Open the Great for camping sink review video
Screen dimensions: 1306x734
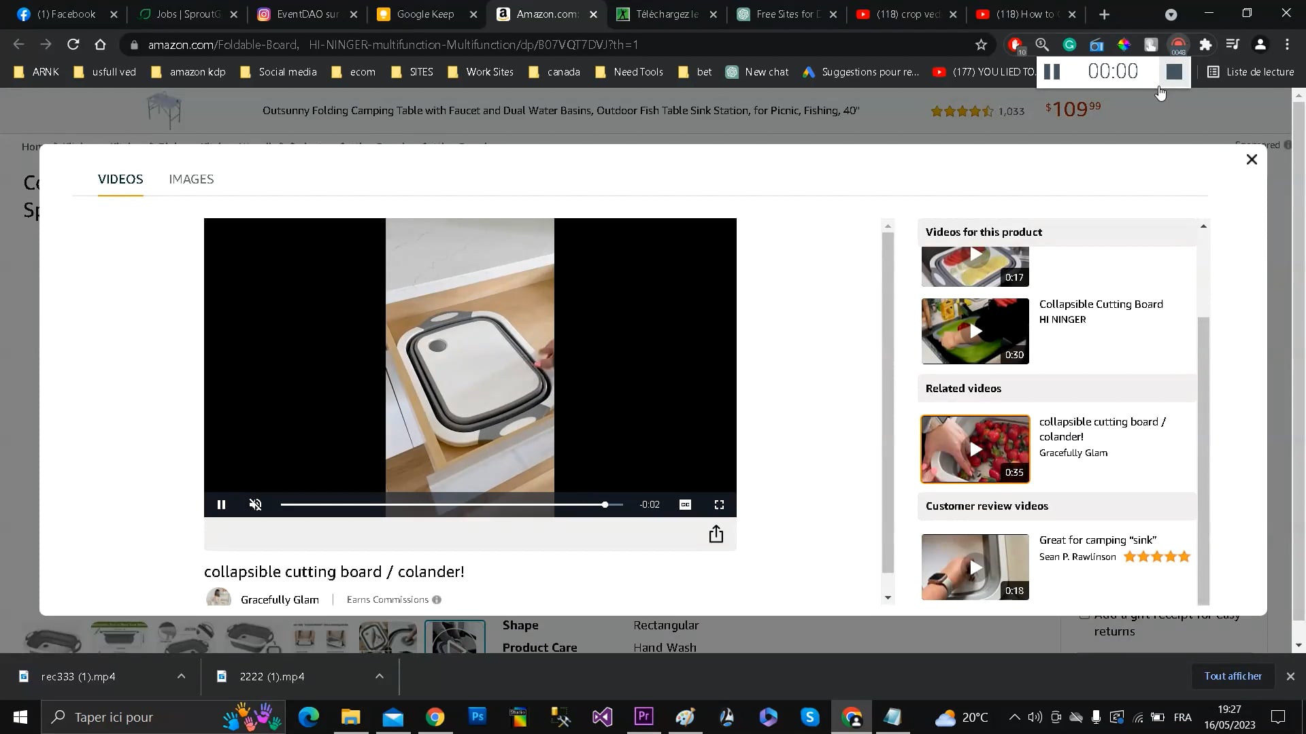point(975,567)
